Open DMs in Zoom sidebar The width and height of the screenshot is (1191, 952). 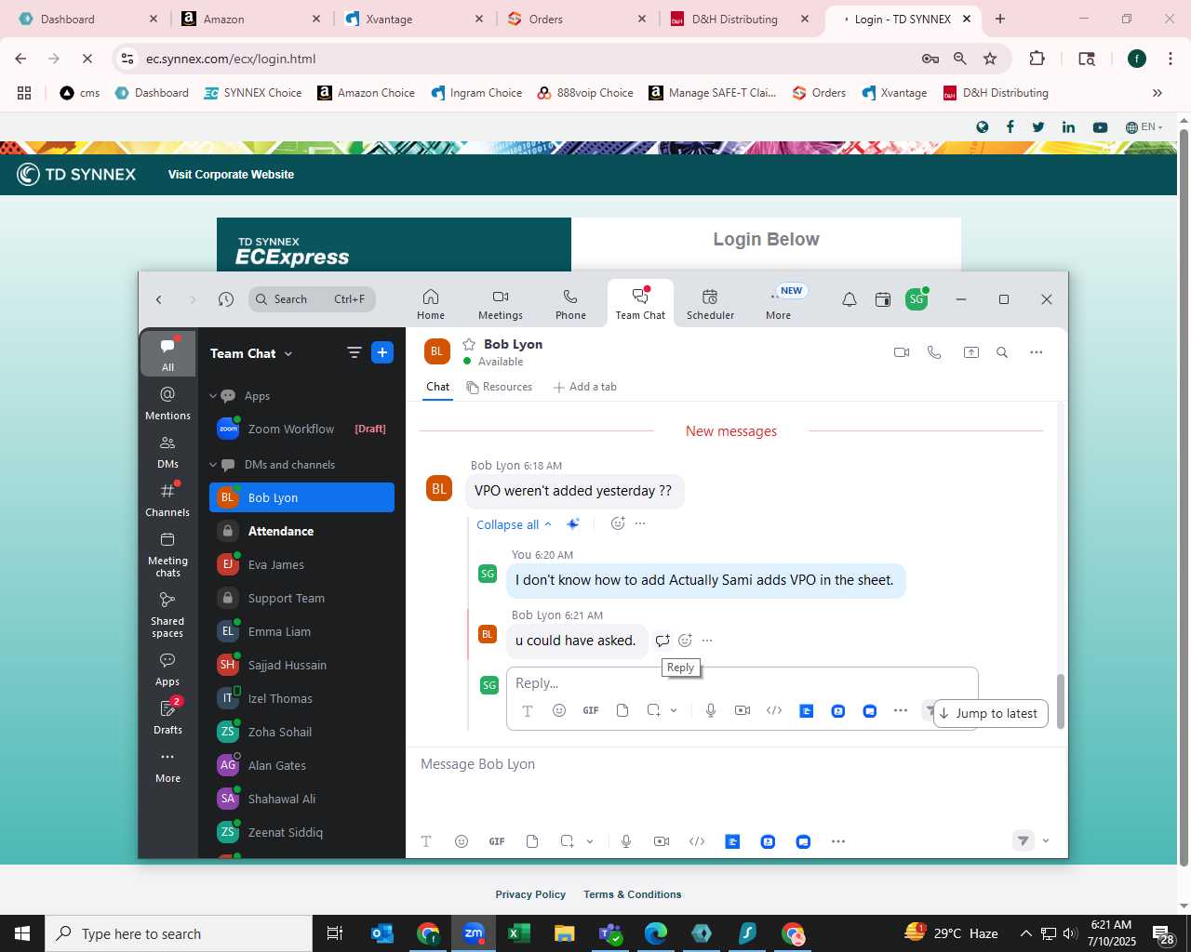click(x=167, y=451)
